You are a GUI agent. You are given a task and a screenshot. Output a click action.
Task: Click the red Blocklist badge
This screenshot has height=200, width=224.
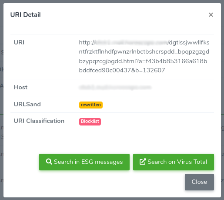click(x=90, y=122)
